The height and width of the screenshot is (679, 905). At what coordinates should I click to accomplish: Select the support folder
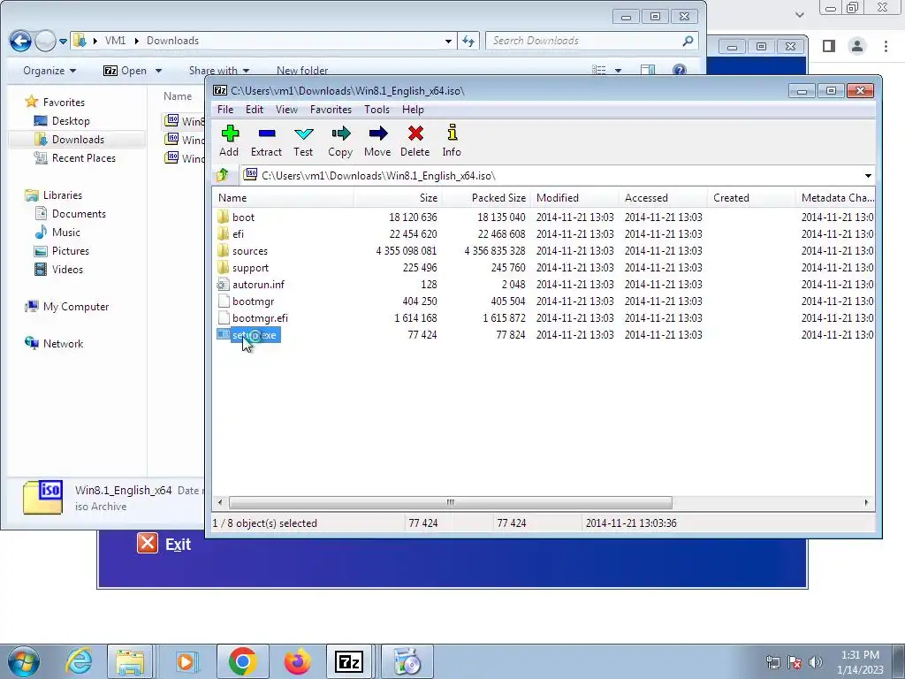point(250,267)
